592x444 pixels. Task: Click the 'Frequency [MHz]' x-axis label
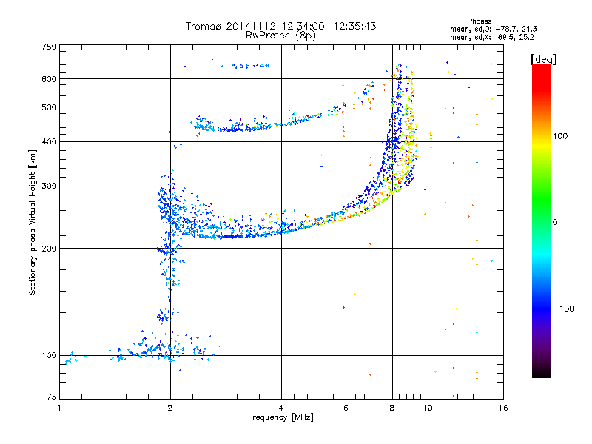pyautogui.click(x=280, y=417)
